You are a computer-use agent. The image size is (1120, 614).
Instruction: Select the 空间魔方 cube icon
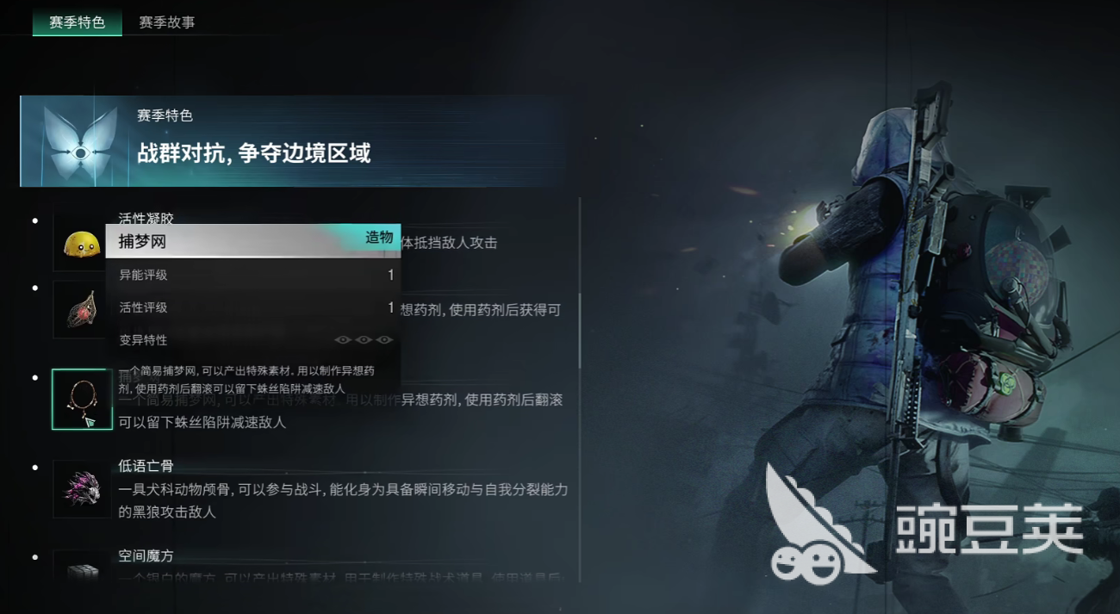click(x=82, y=568)
